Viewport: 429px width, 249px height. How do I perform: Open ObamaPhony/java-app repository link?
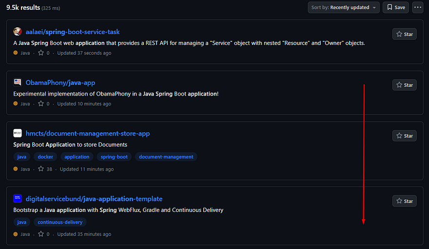[x=60, y=82]
